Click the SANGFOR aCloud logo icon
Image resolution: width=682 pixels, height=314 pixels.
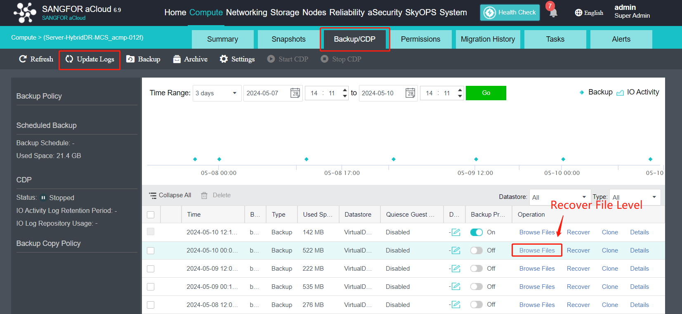(25, 13)
